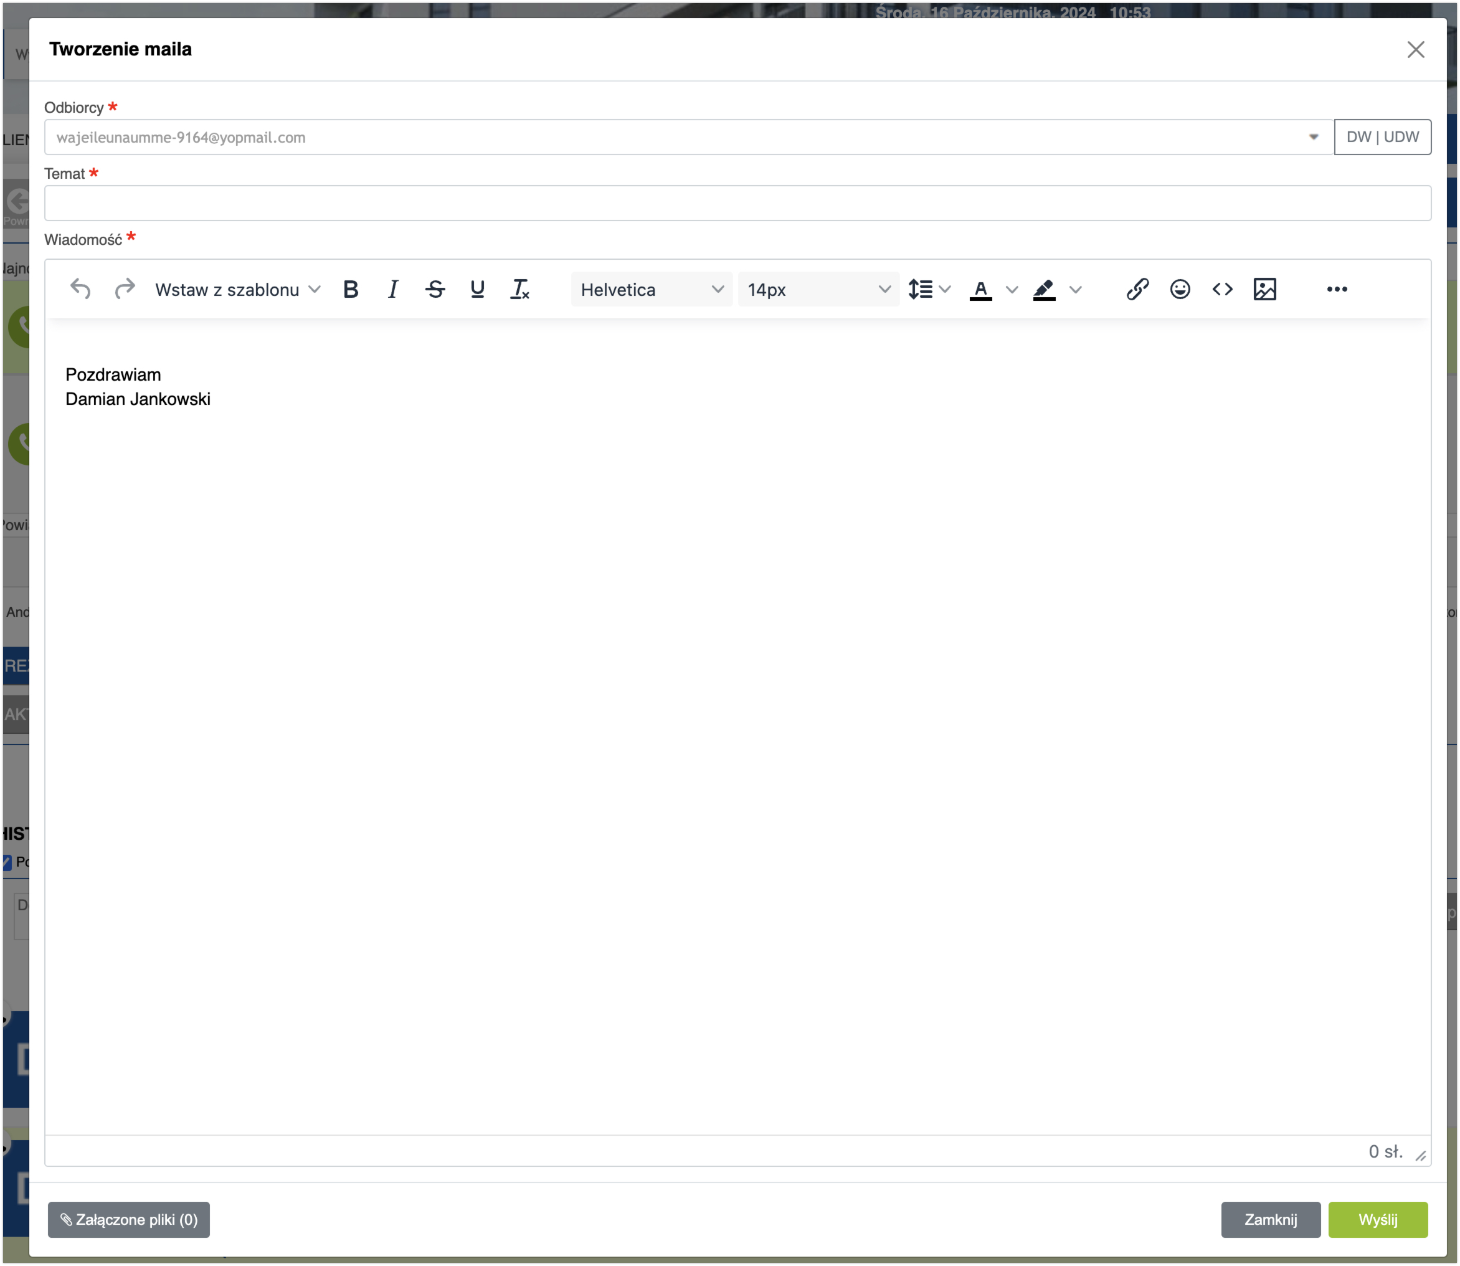Click the DW | UDW button

point(1382,137)
